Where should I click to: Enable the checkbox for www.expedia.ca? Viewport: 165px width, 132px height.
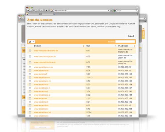[x=30, y=84]
